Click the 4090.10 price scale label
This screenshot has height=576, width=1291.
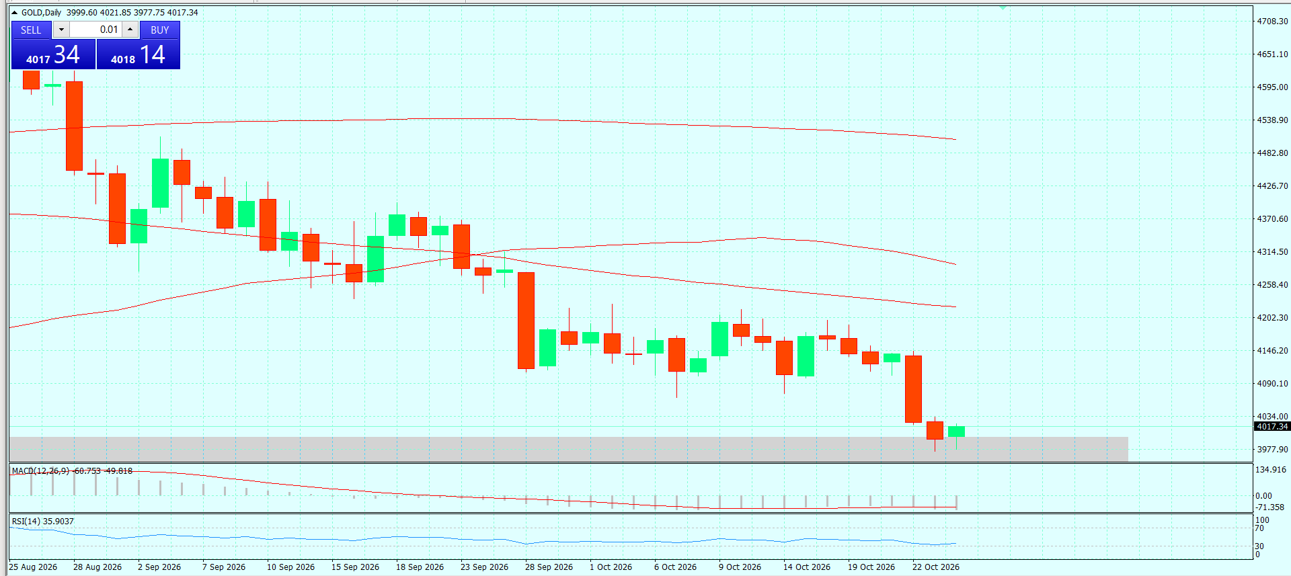click(1272, 384)
